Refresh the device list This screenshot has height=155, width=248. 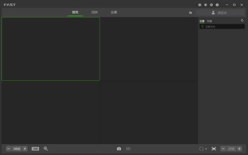[242, 20]
